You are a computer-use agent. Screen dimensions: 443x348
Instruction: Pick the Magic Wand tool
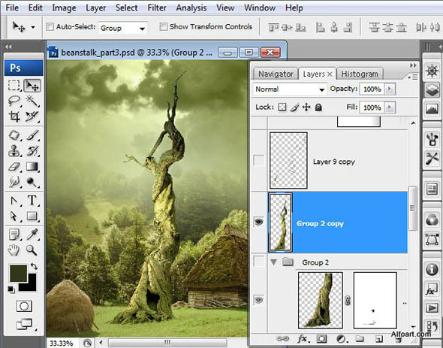pos(32,100)
